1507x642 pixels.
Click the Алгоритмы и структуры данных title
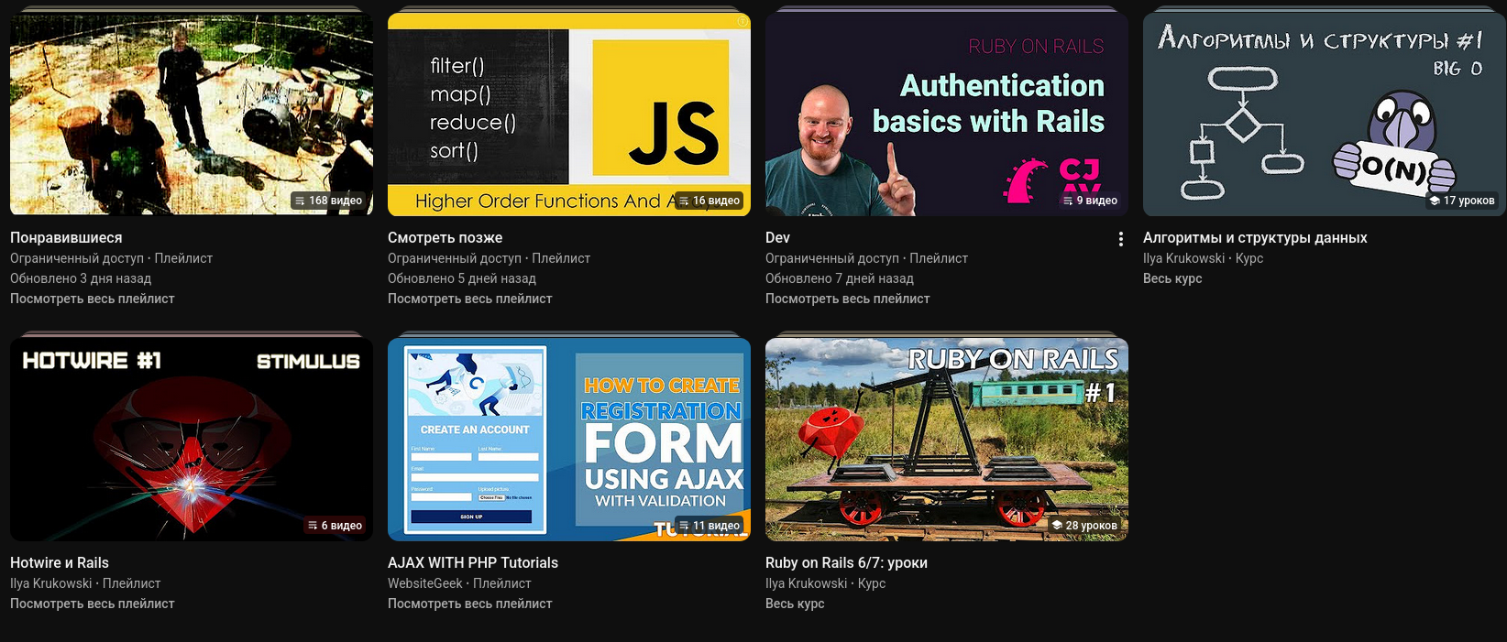[x=1255, y=238]
